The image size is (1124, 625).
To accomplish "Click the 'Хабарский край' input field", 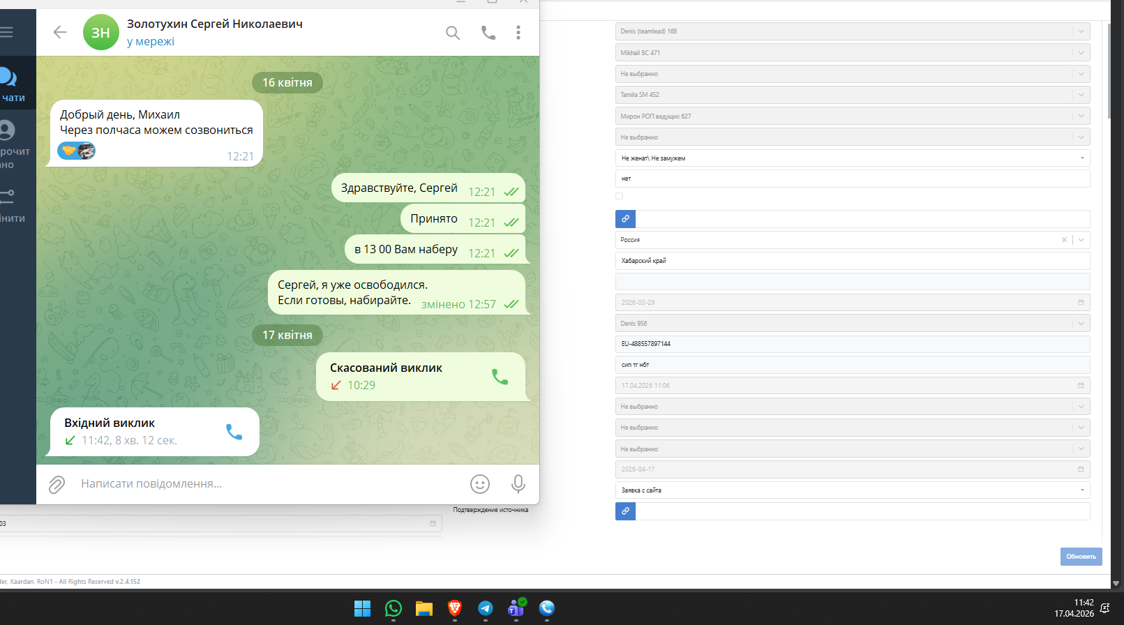I will pos(853,261).
